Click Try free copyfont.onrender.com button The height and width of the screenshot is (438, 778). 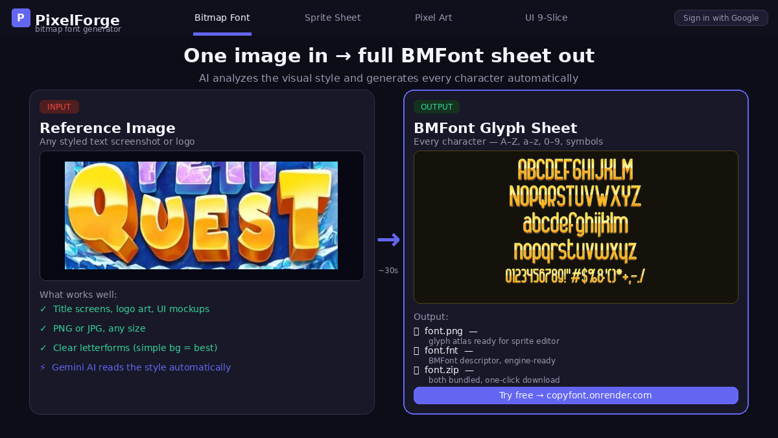coord(576,395)
